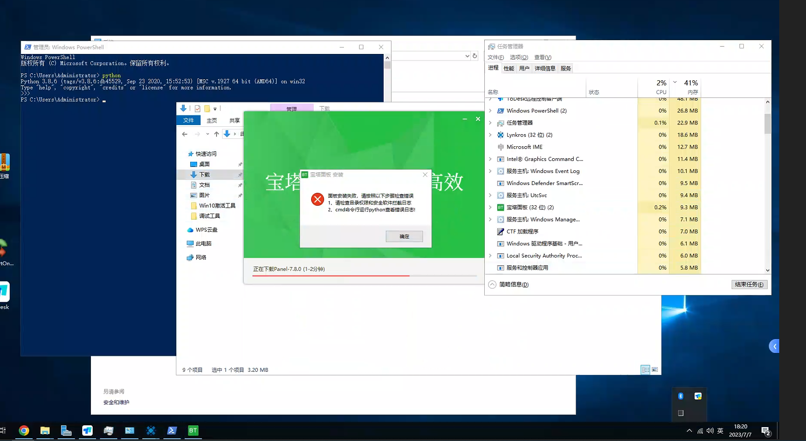The image size is (806, 441).
Task: Expand Windows PowerShell (2) process group
Action: tap(490, 111)
